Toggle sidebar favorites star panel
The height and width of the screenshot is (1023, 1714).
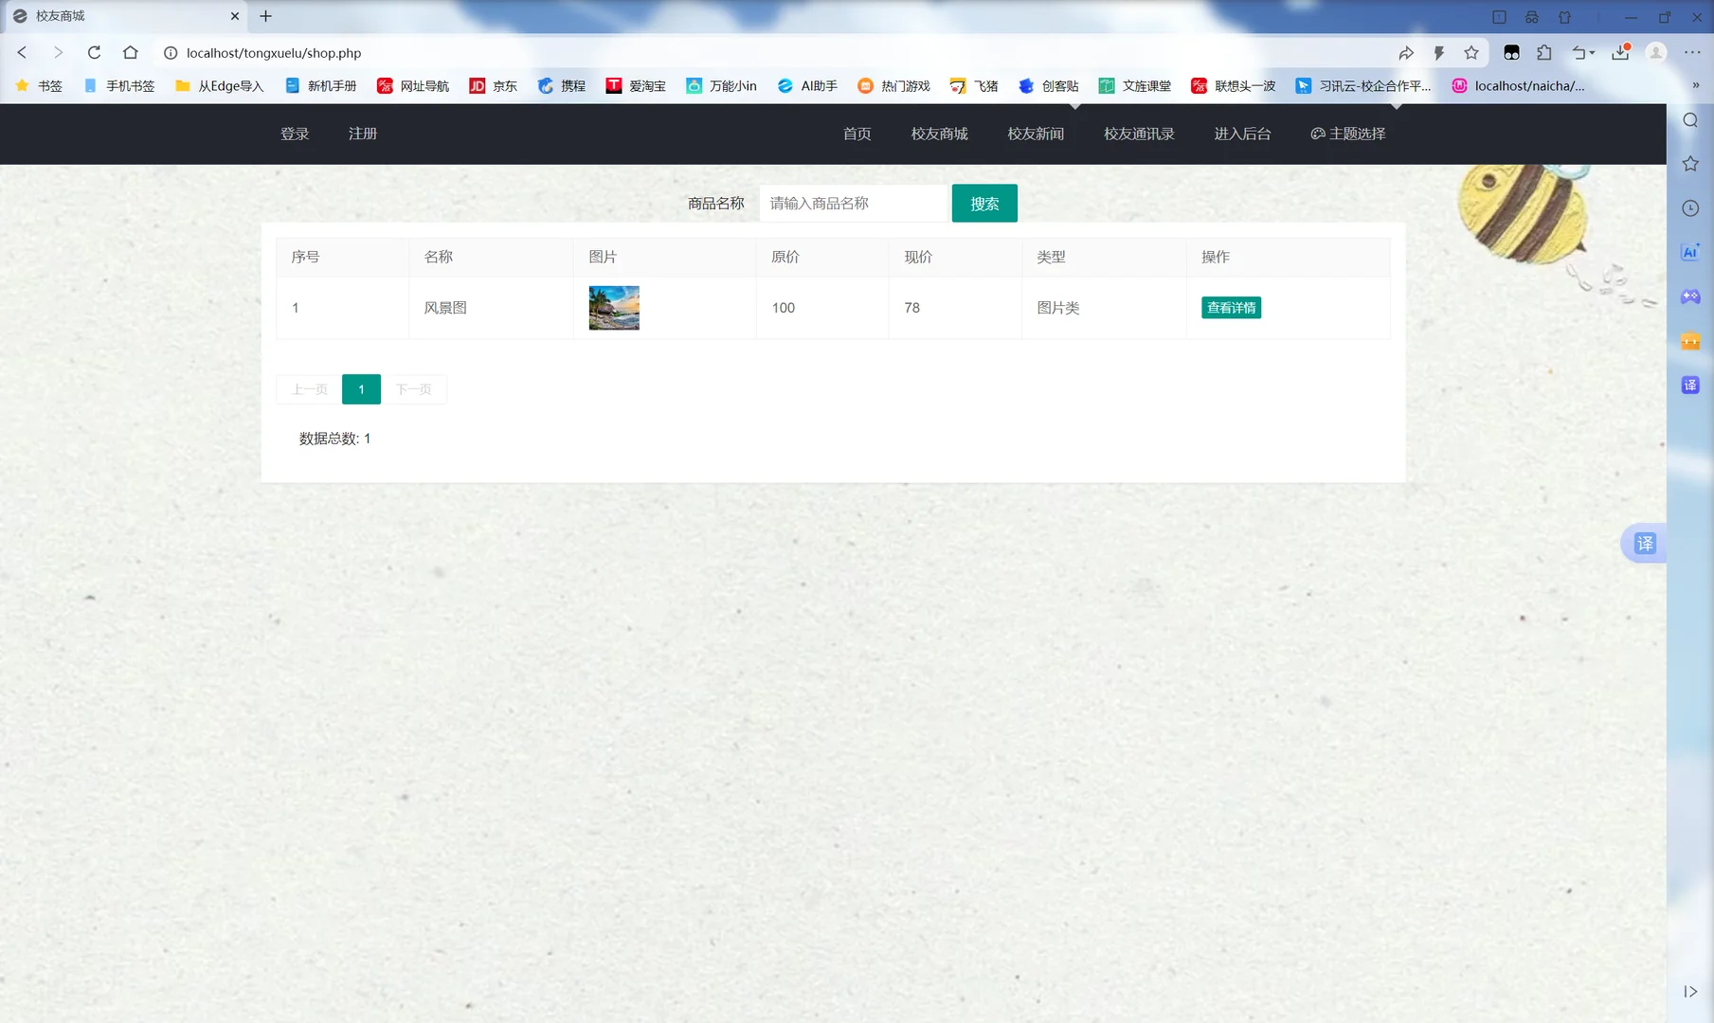click(x=1689, y=163)
